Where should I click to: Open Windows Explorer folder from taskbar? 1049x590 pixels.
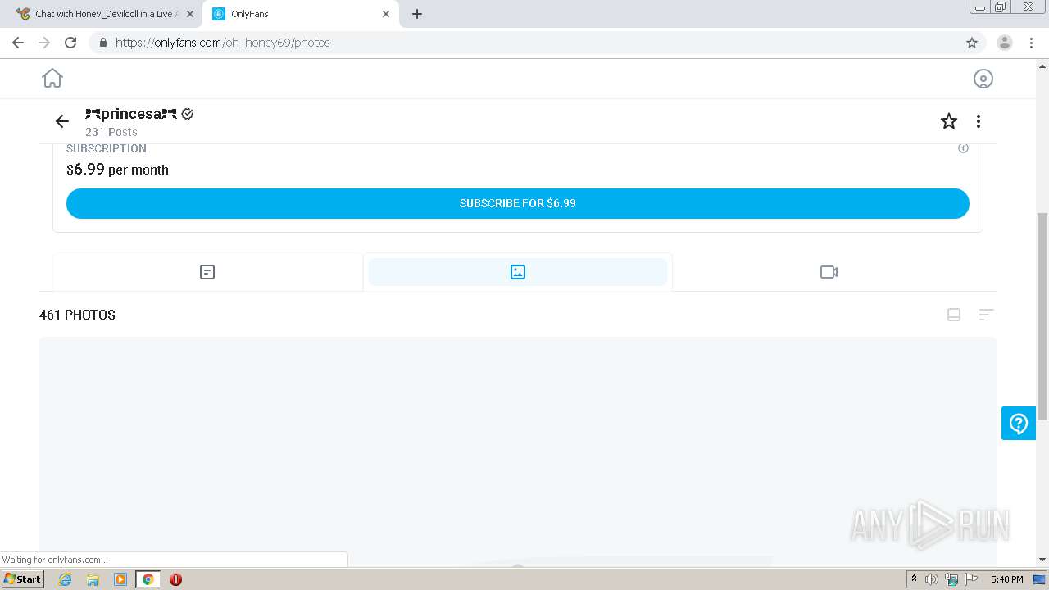[x=93, y=579]
